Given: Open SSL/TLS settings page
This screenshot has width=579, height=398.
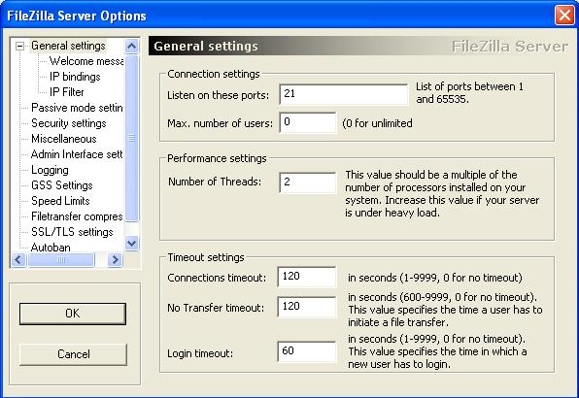Looking at the screenshot, I should [72, 232].
